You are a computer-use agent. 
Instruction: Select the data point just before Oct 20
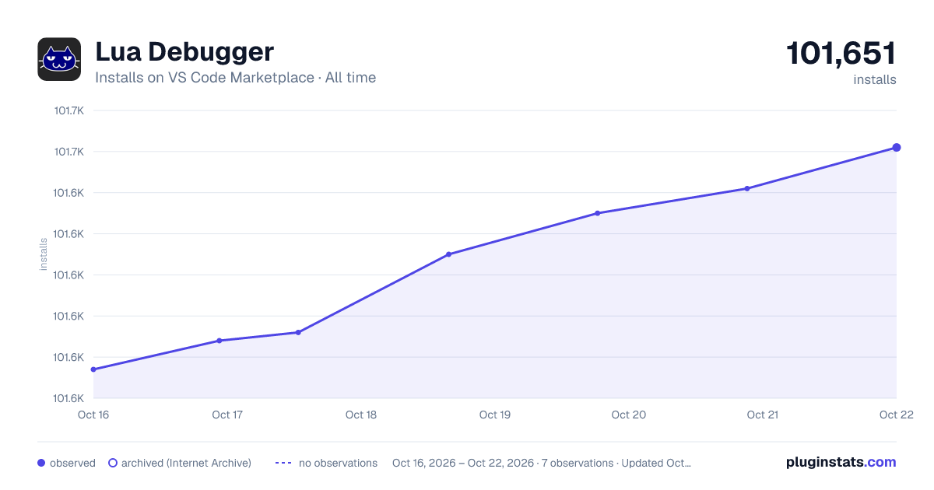coord(598,213)
